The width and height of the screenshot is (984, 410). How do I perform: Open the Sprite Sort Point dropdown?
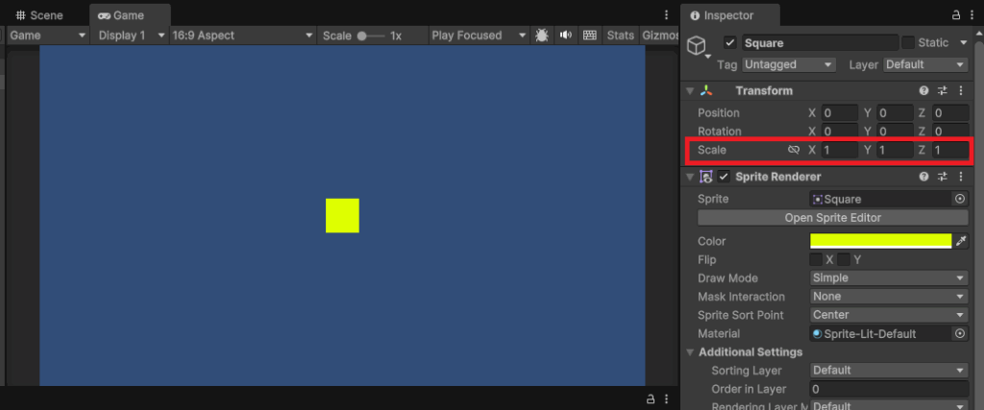(x=889, y=315)
